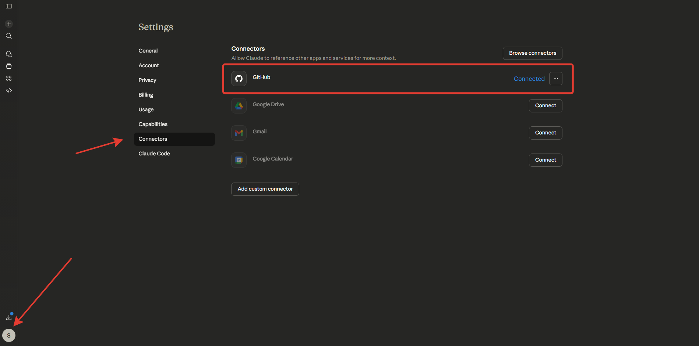Click the Google Calendar logo icon
The height and width of the screenshot is (346, 699).
(x=239, y=160)
